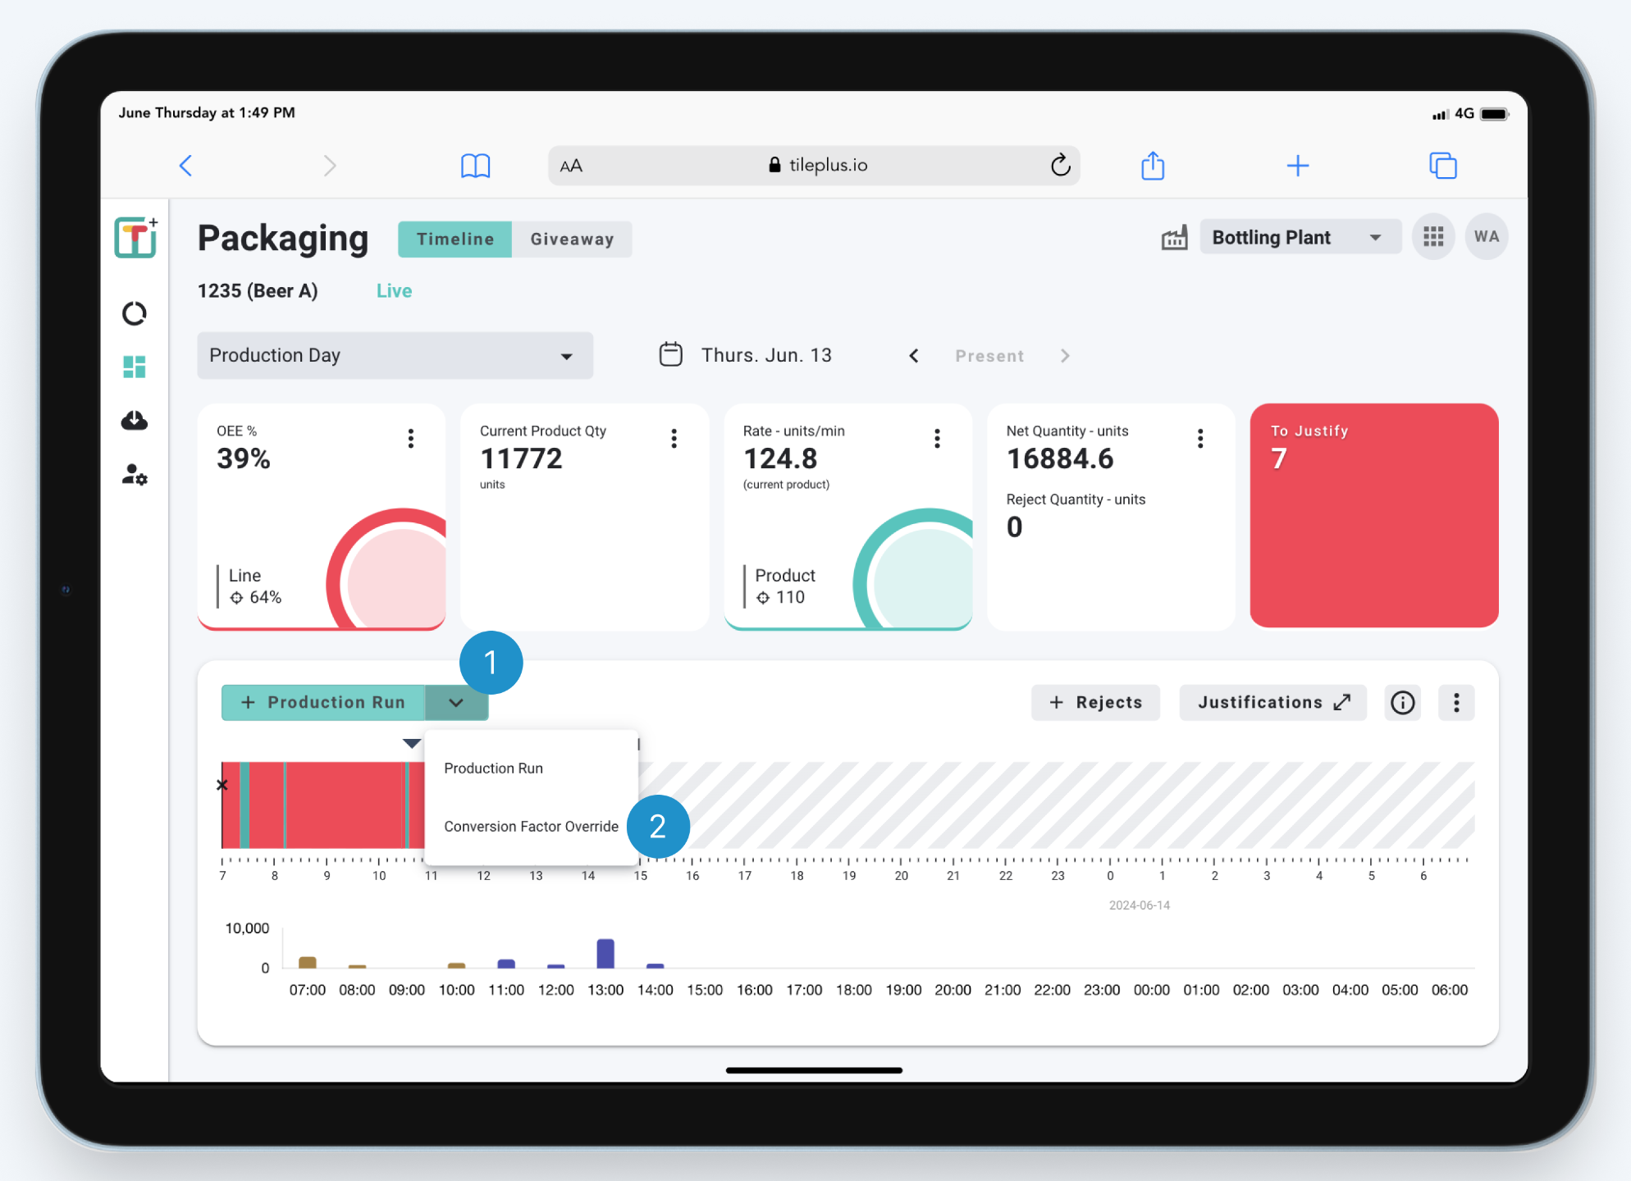Screen dimensions: 1631x1181
Task: Click the calendar date picker icon
Action: pos(670,355)
